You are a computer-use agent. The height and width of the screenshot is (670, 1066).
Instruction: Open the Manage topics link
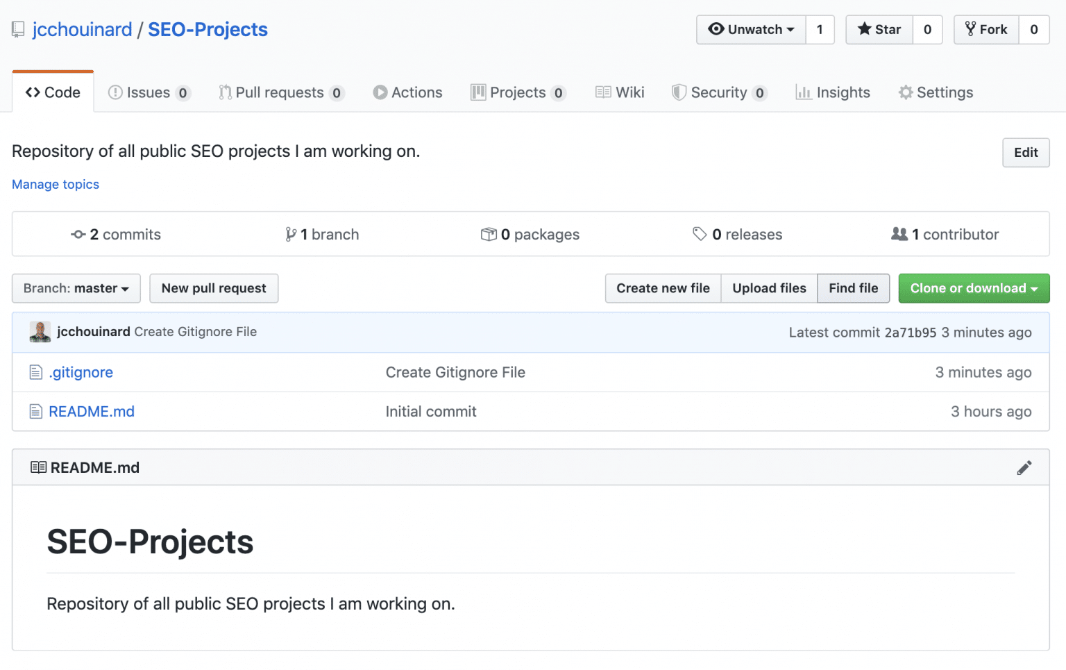point(55,184)
